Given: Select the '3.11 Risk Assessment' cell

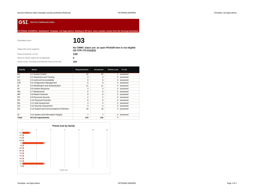Looking at the screenshot, I should coord(51,103).
